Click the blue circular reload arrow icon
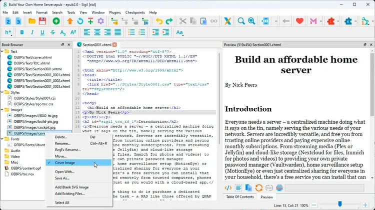 80,21
